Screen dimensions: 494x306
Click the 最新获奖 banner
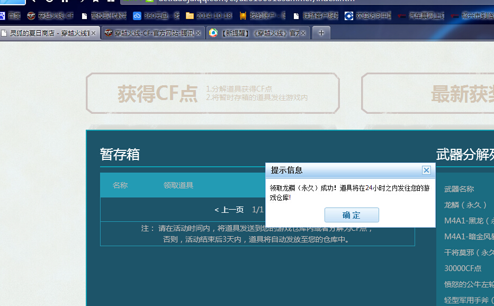pos(427,93)
